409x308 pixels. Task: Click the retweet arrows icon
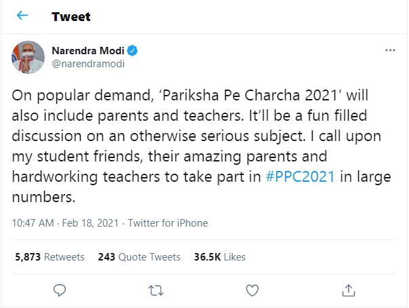click(x=155, y=290)
